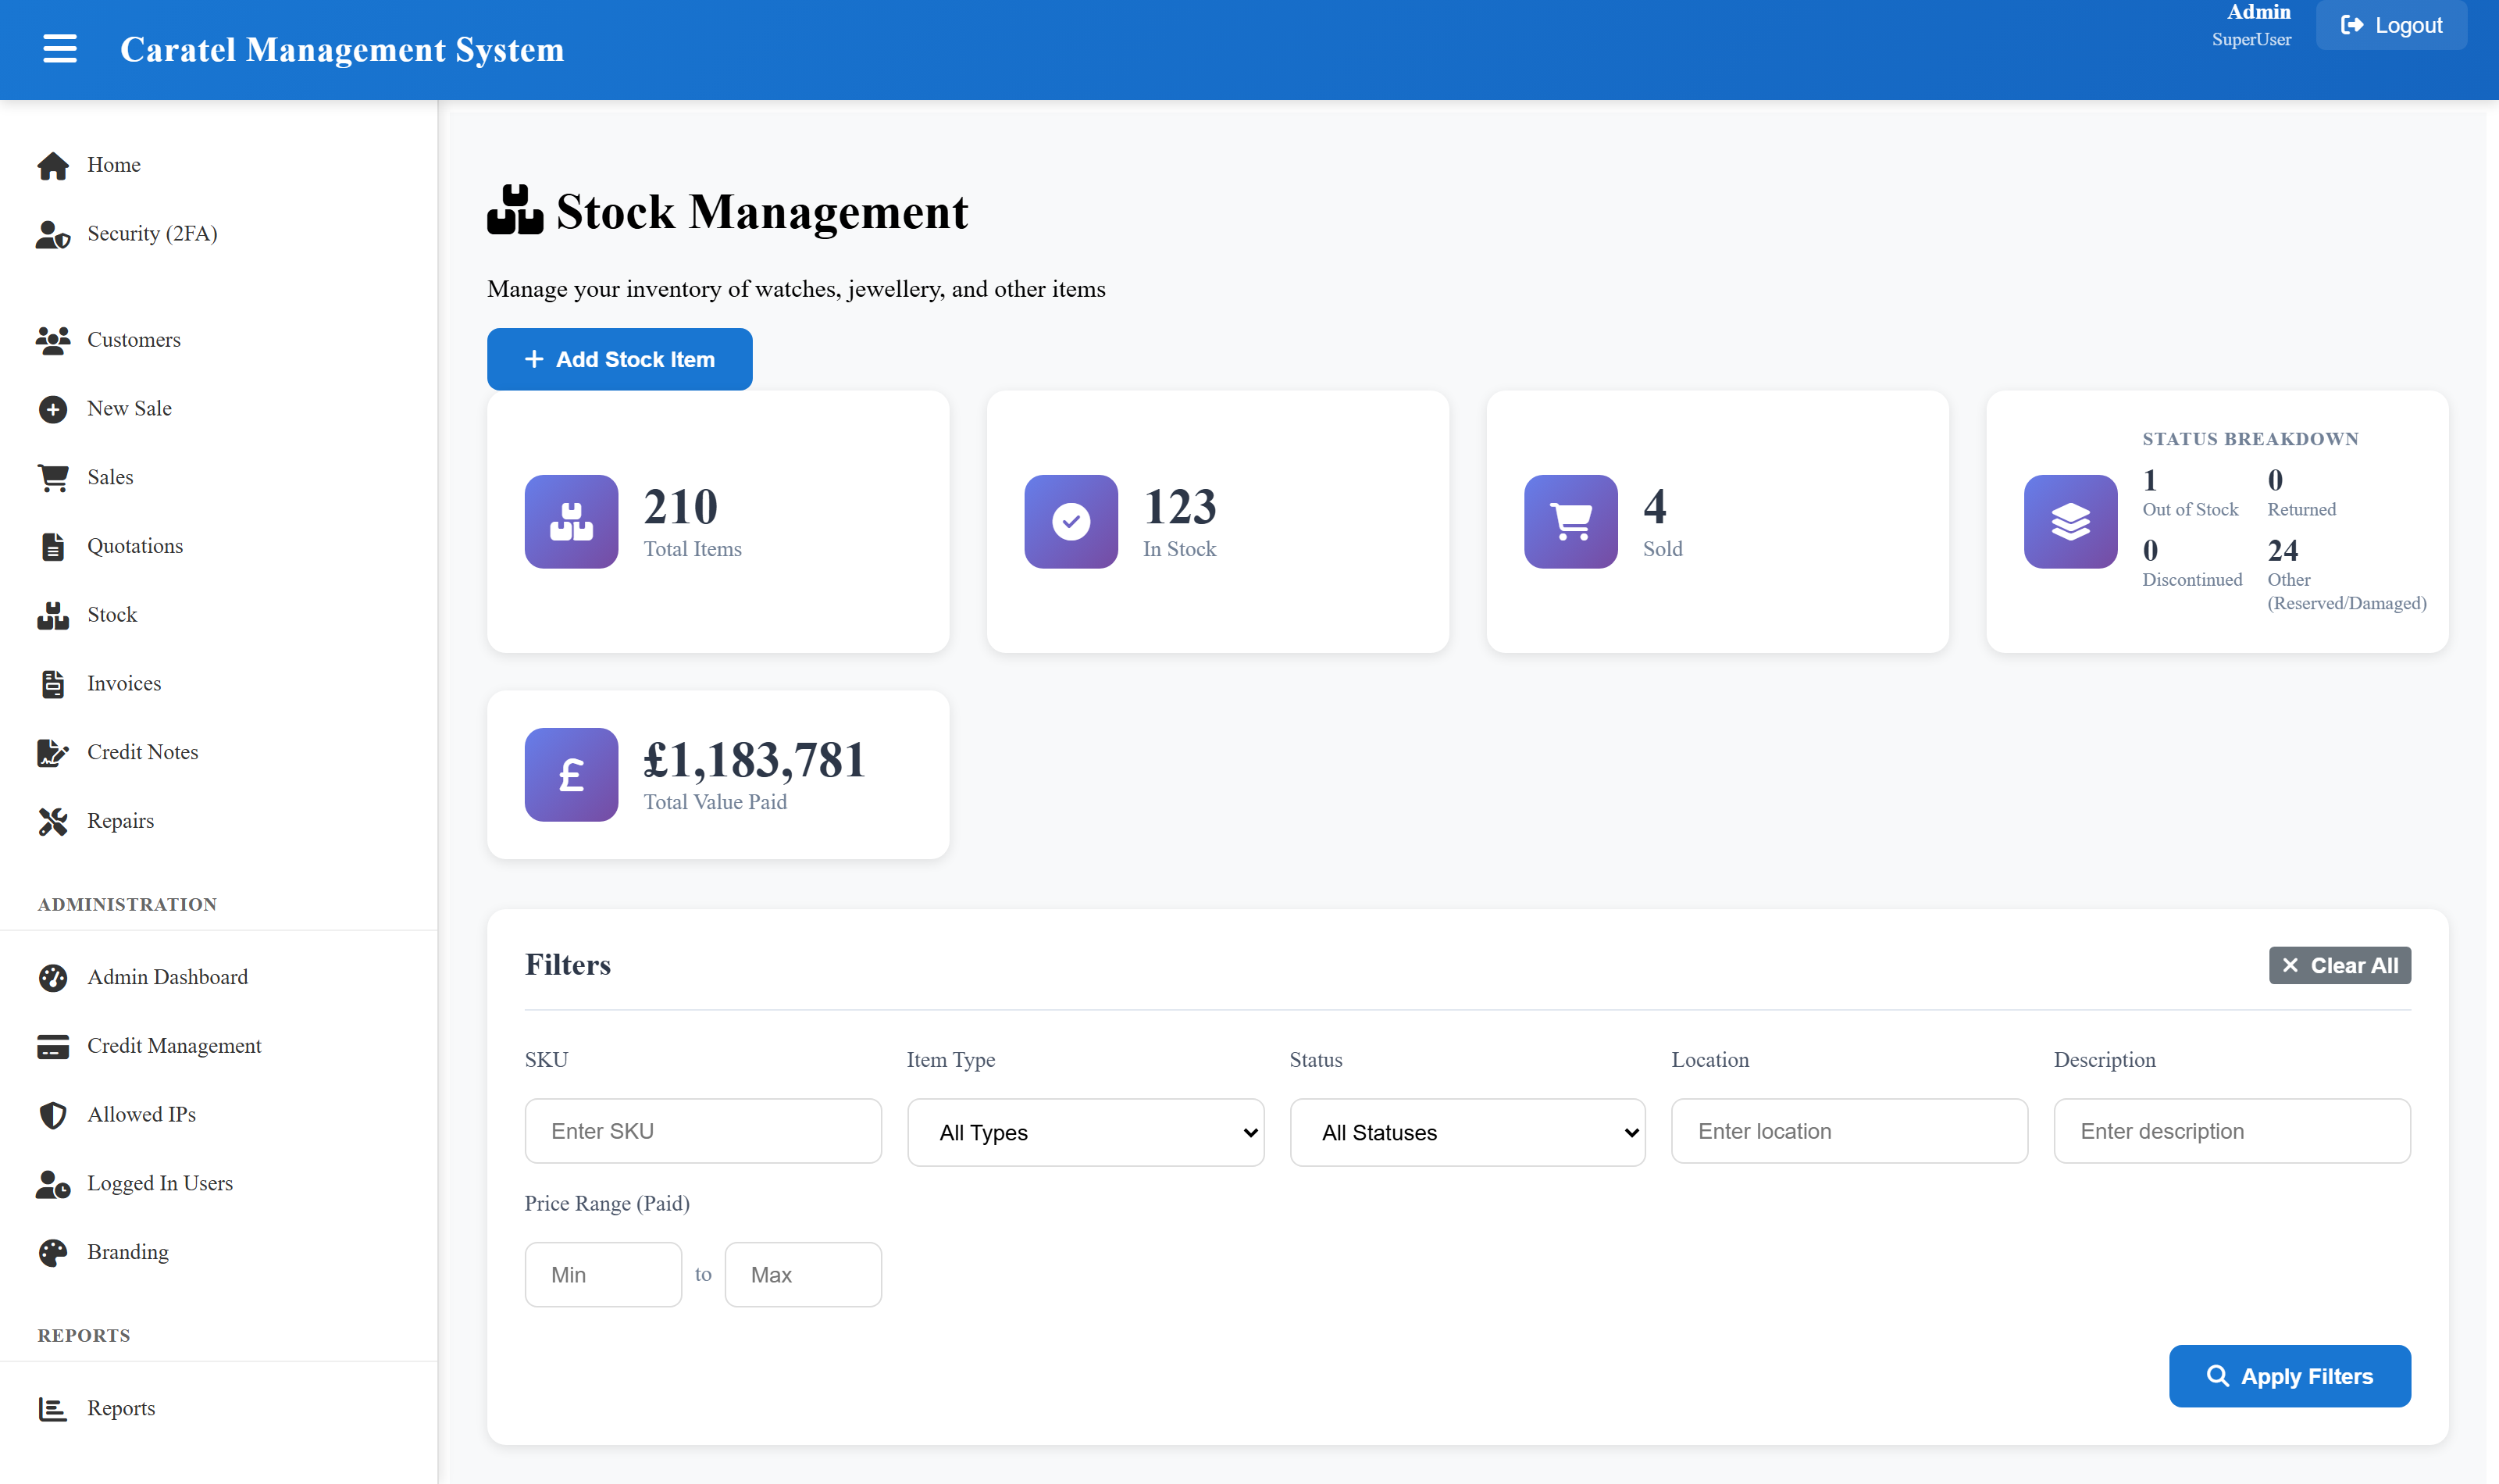Click the 123 In Stock value

tap(1179, 508)
